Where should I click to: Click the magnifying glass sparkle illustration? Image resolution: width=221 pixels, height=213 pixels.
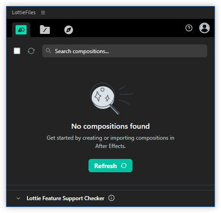point(111,98)
